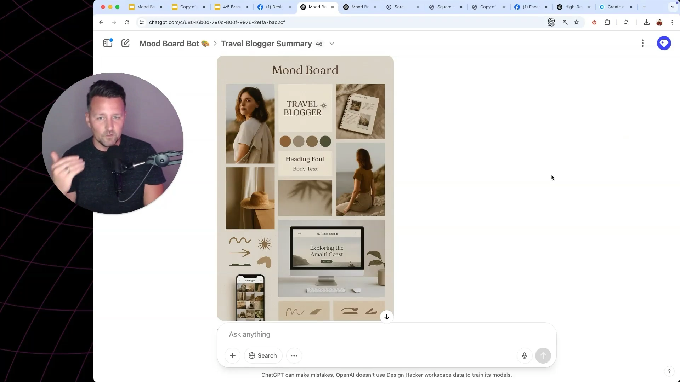Viewport: 680px width, 382px height.
Task: Expand the 4o model selector chevron
Action: [332, 44]
